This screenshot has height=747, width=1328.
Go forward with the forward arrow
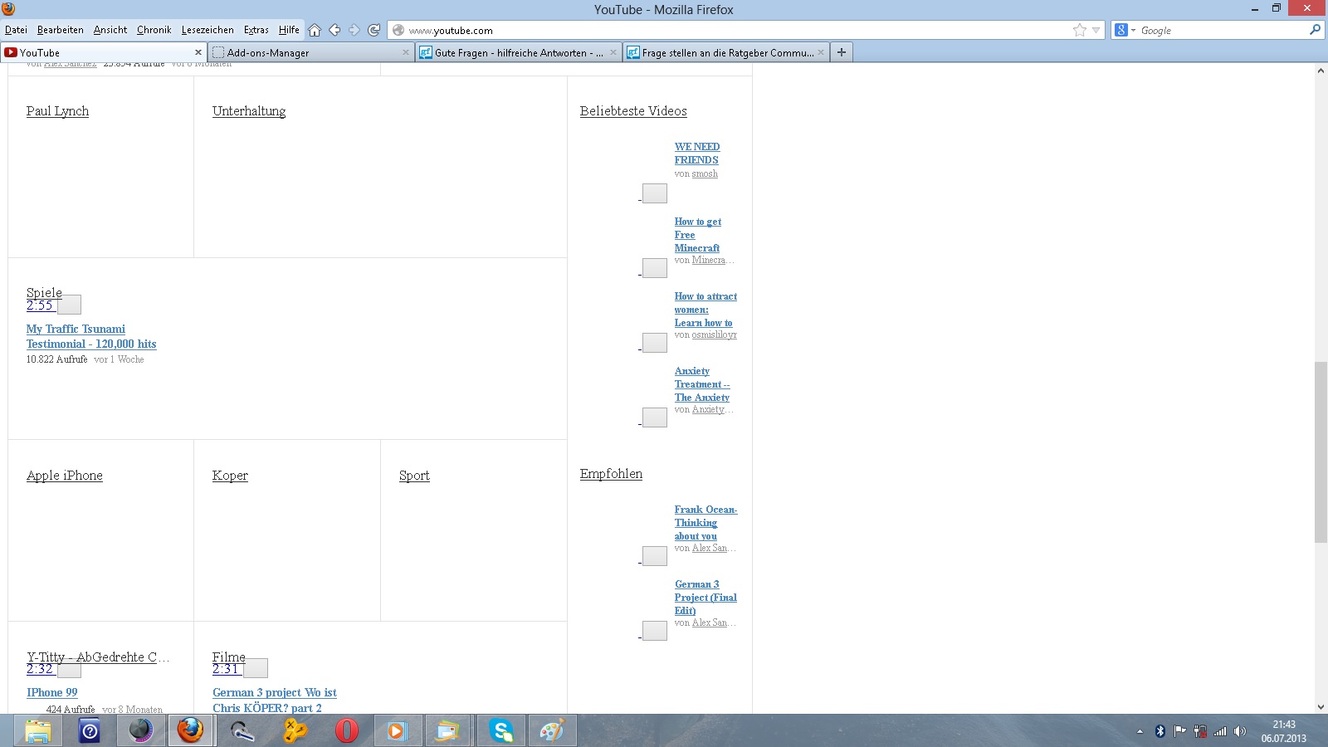click(354, 30)
